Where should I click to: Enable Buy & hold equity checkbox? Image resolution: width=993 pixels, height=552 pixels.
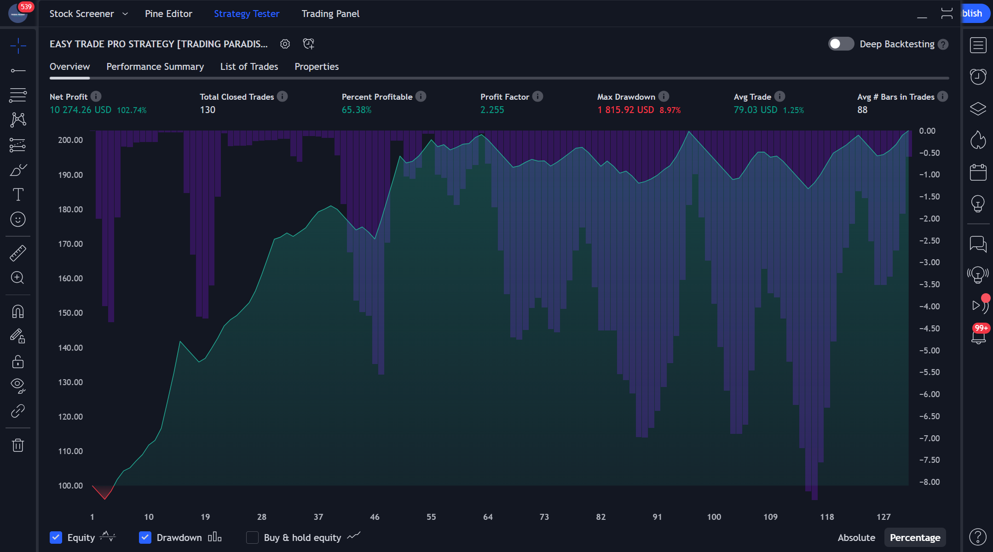(x=252, y=537)
